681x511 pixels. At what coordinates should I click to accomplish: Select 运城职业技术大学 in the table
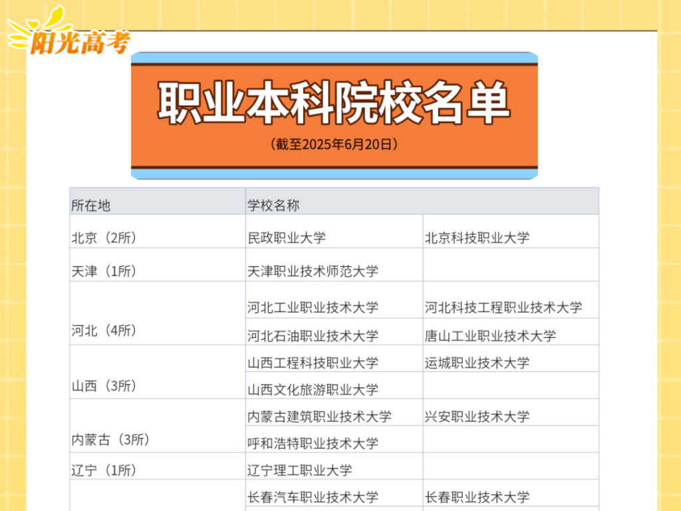click(477, 363)
